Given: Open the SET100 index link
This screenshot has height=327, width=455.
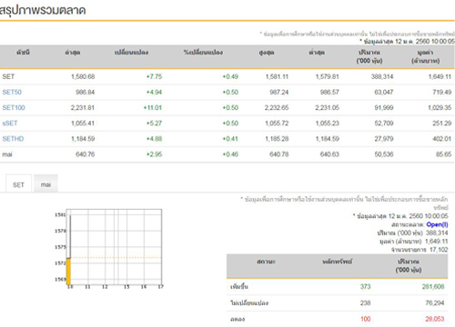Looking at the screenshot, I should click(x=14, y=107).
